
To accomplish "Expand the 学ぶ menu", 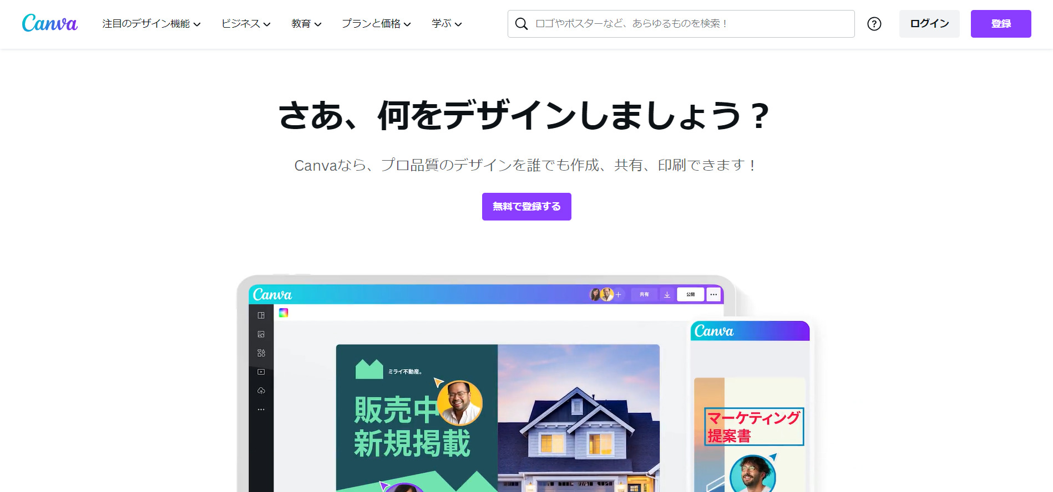I will click(x=447, y=24).
